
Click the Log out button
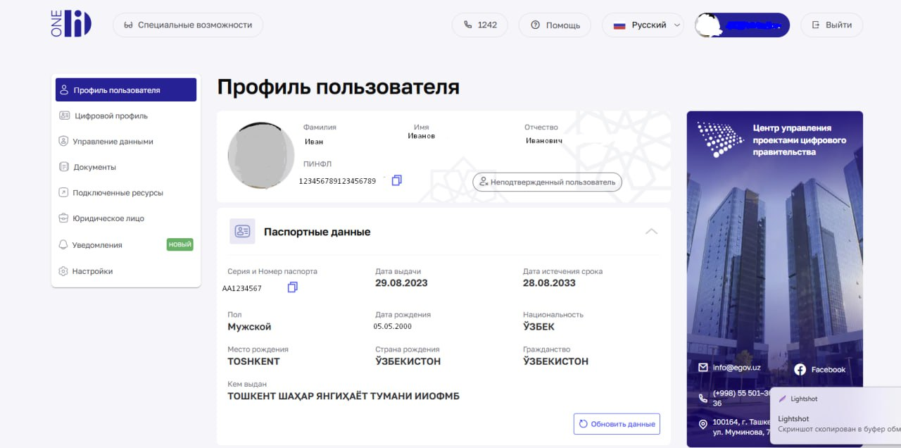coord(831,25)
